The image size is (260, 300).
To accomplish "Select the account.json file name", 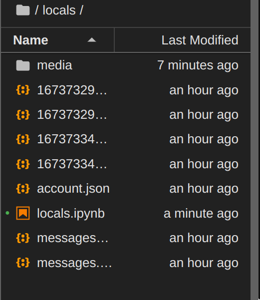I will [73, 189].
